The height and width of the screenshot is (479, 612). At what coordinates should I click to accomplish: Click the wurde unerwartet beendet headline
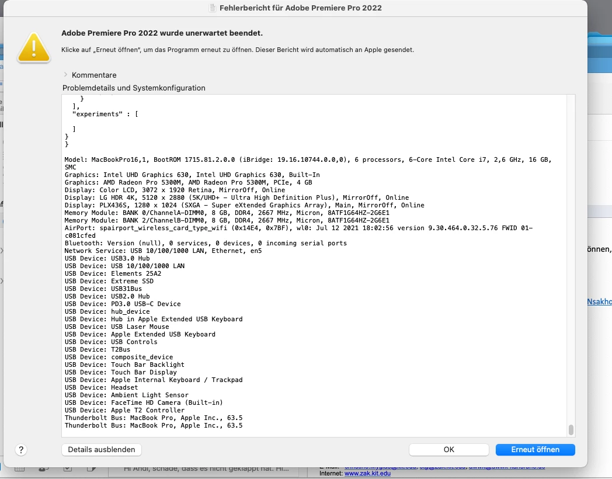162,33
